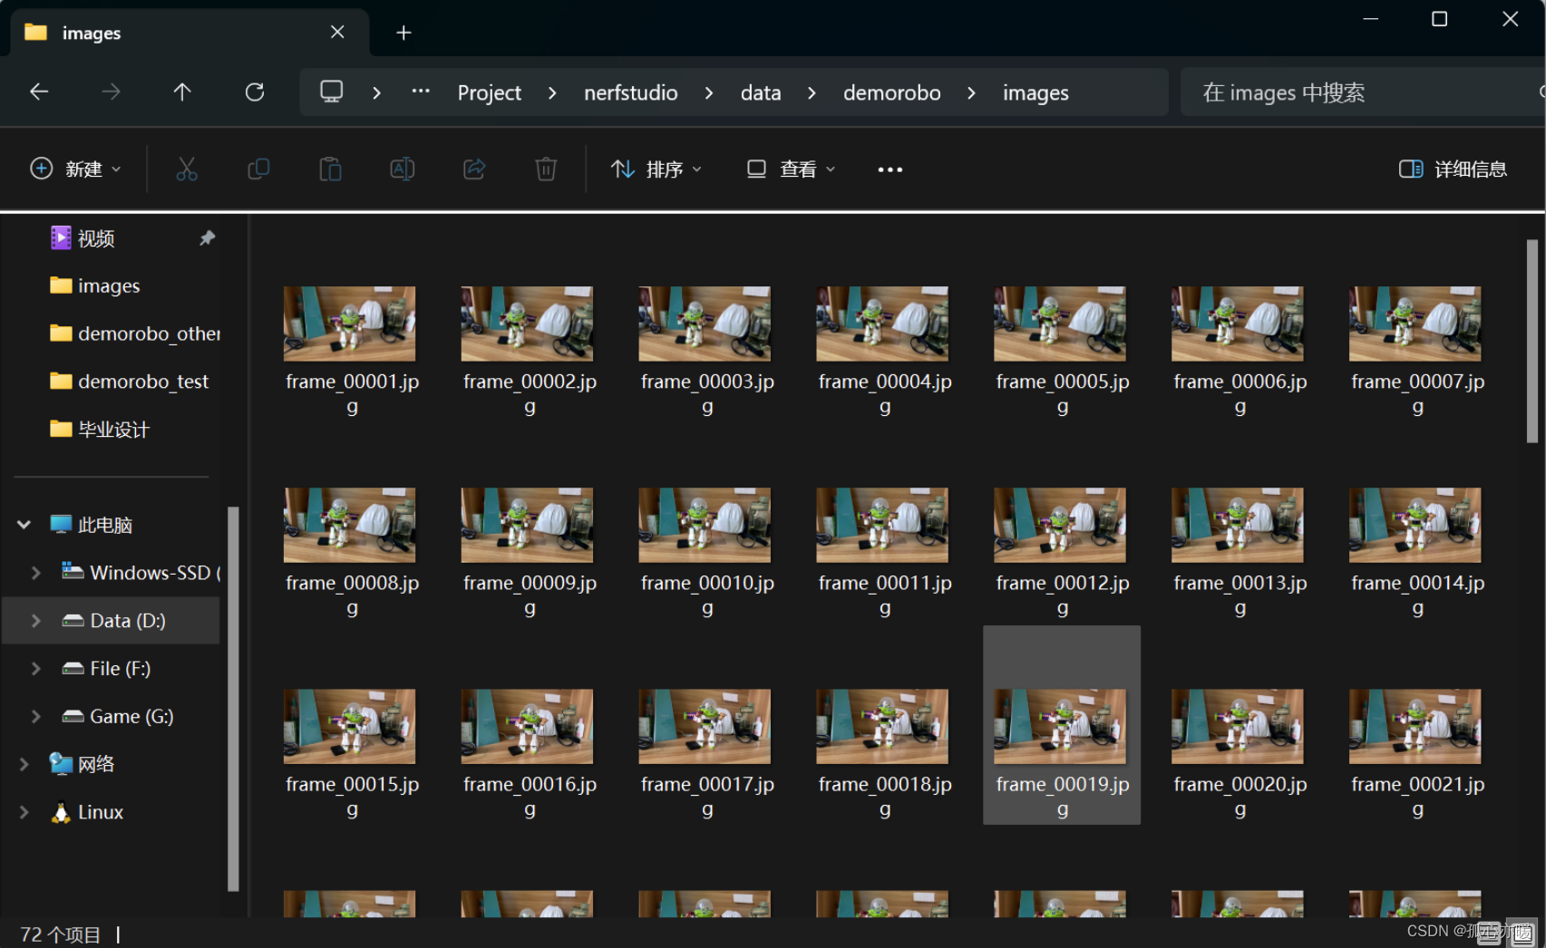Go back to the previous folder
Image resolution: width=1546 pixels, height=948 pixels.
pos(39,92)
